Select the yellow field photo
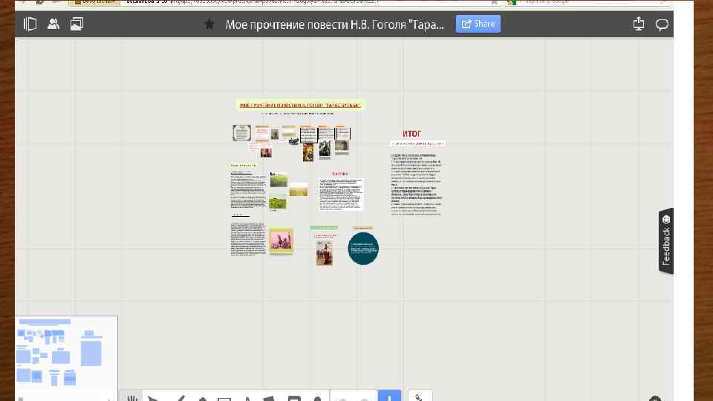 point(299,189)
